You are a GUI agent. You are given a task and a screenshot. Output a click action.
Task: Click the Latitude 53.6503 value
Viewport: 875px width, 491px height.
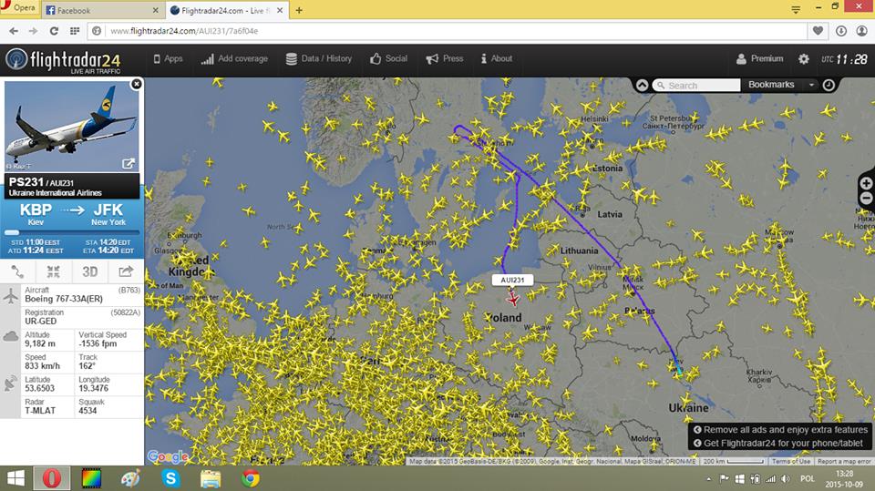tap(39, 388)
